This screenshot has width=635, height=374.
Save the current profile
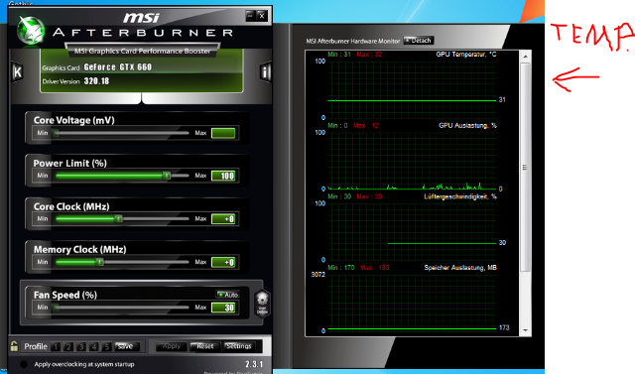[126, 346]
